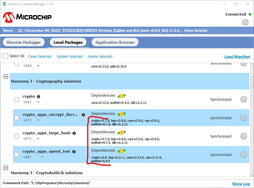
Task: Open version dropdown for crypto v3.8.1
Action: click(x=38, y=102)
